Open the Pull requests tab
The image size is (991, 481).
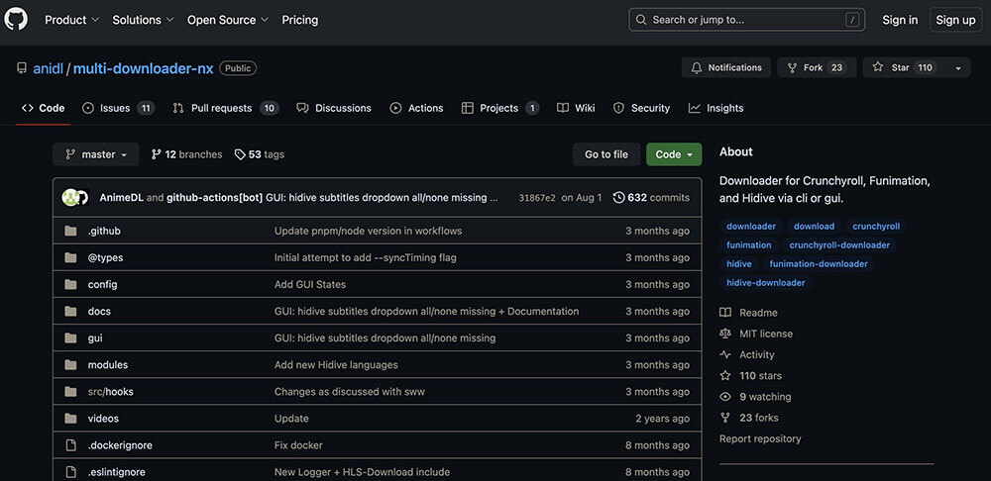[x=225, y=108]
